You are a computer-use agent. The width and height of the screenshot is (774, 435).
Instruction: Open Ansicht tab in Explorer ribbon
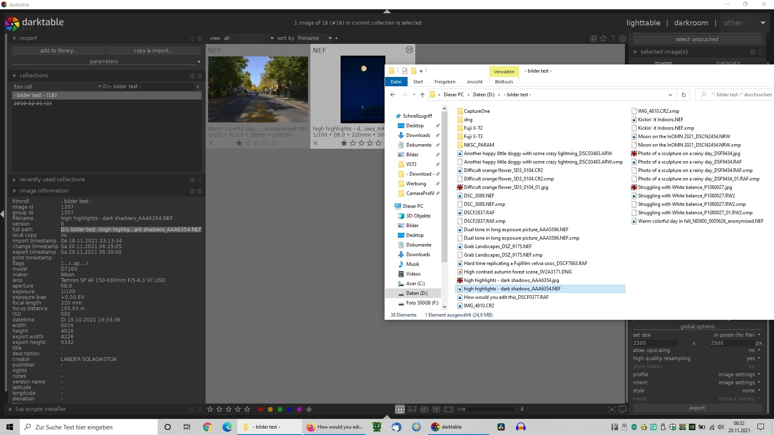pos(474,82)
